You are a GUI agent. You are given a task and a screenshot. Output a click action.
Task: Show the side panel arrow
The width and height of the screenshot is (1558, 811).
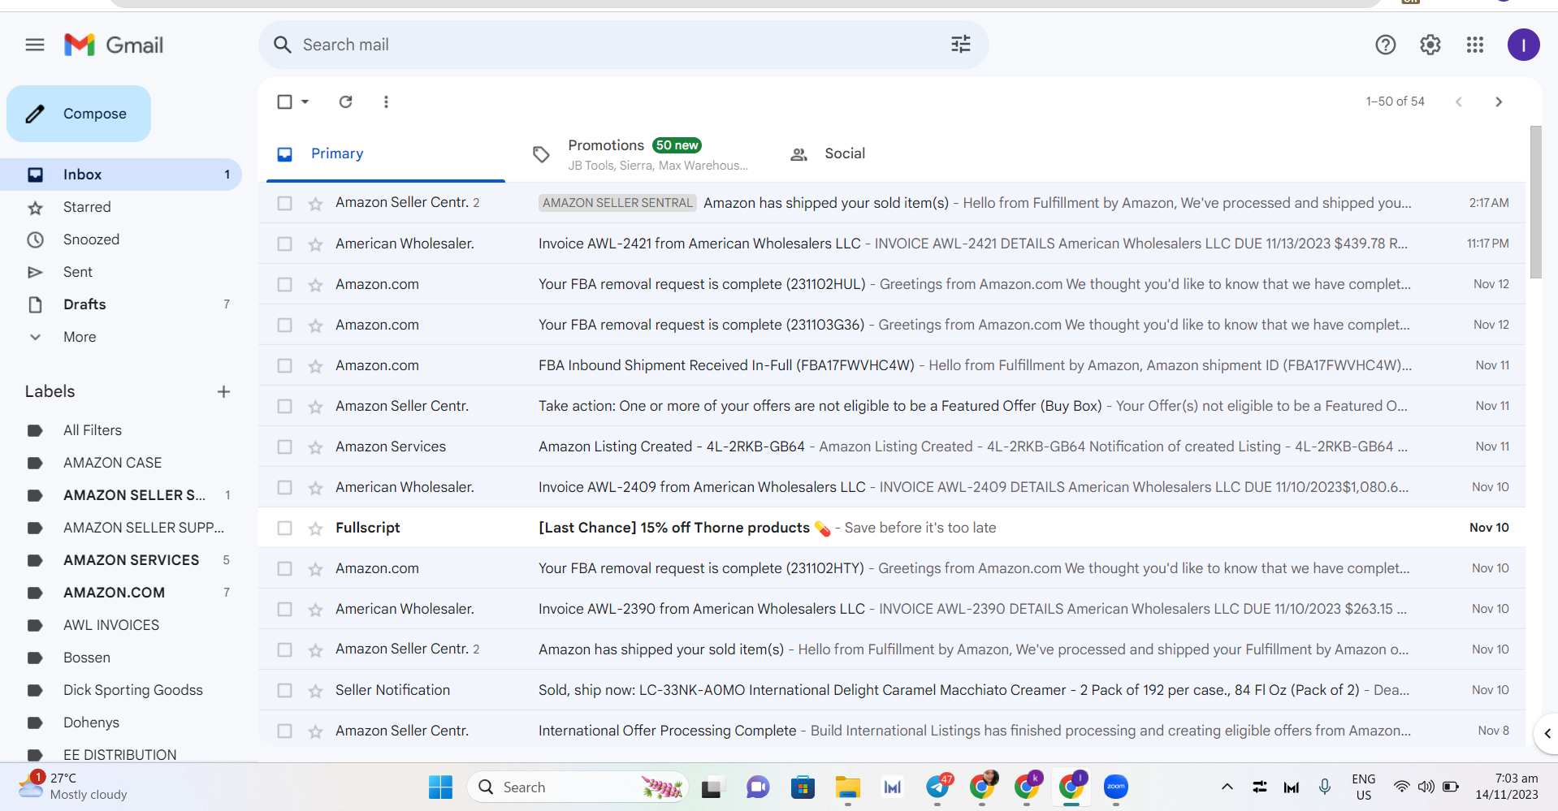pos(1547,734)
